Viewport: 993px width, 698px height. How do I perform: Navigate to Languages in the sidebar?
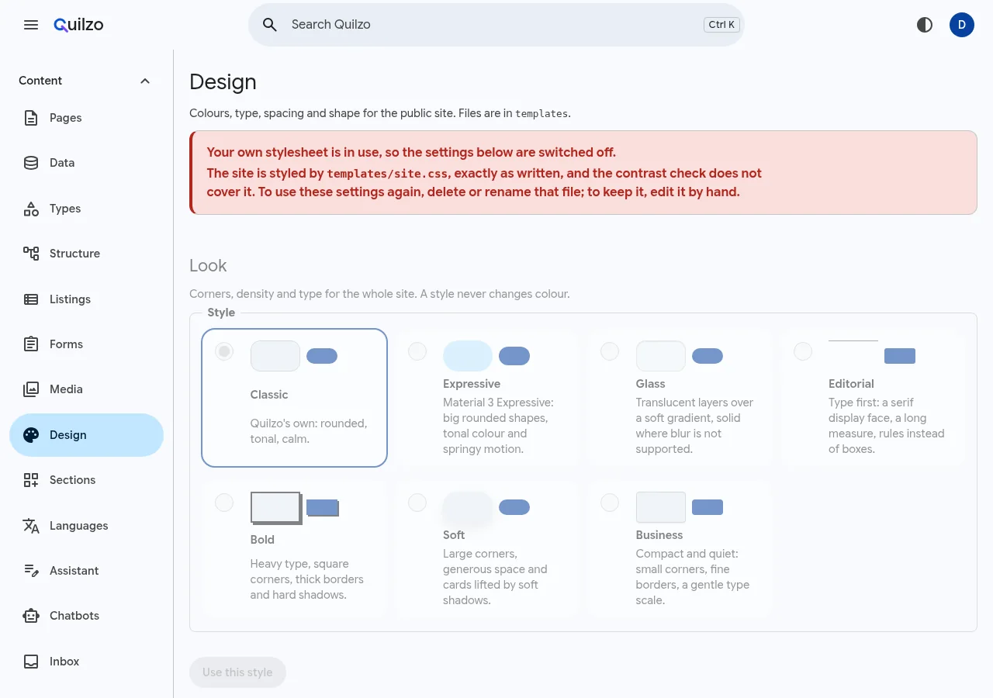pos(86,526)
